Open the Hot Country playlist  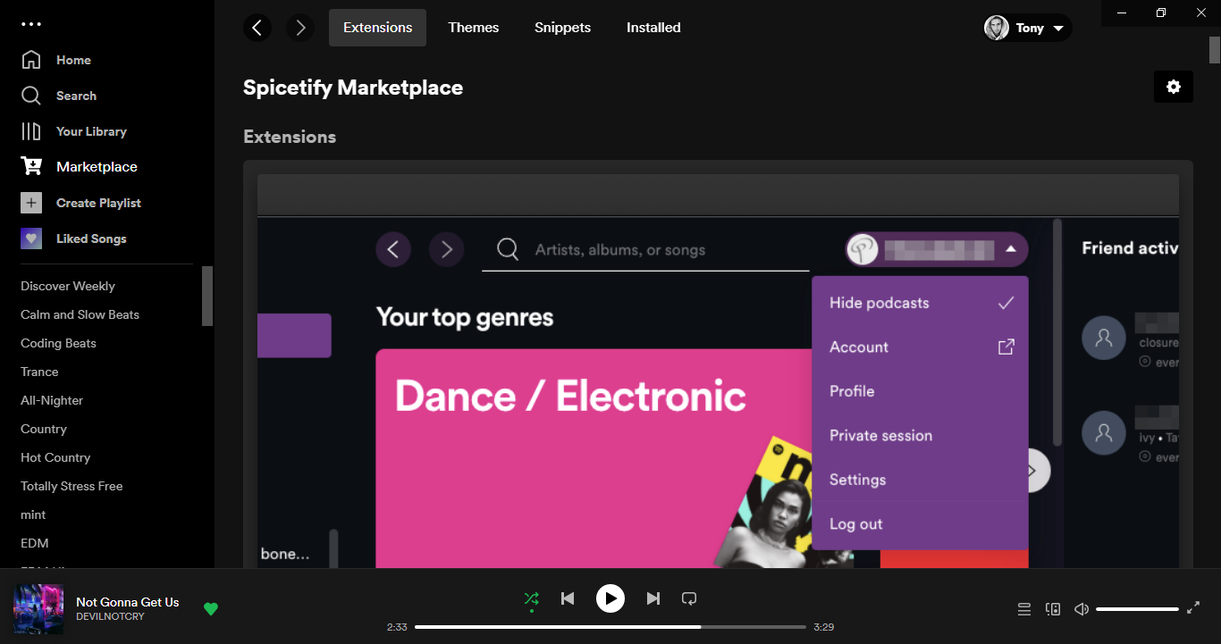pyautogui.click(x=55, y=457)
